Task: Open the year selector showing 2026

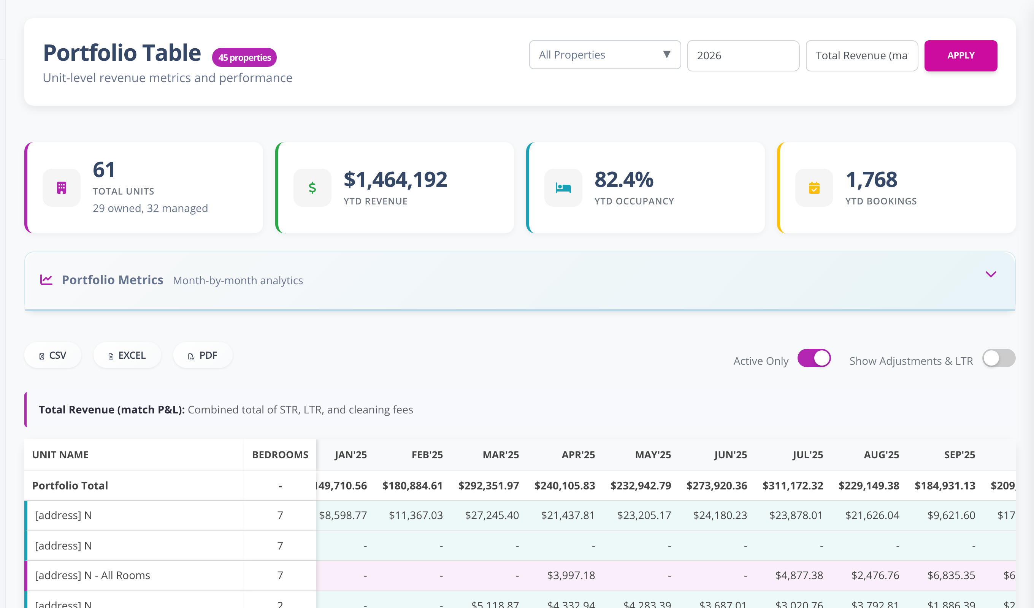Action: click(x=743, y=56)
